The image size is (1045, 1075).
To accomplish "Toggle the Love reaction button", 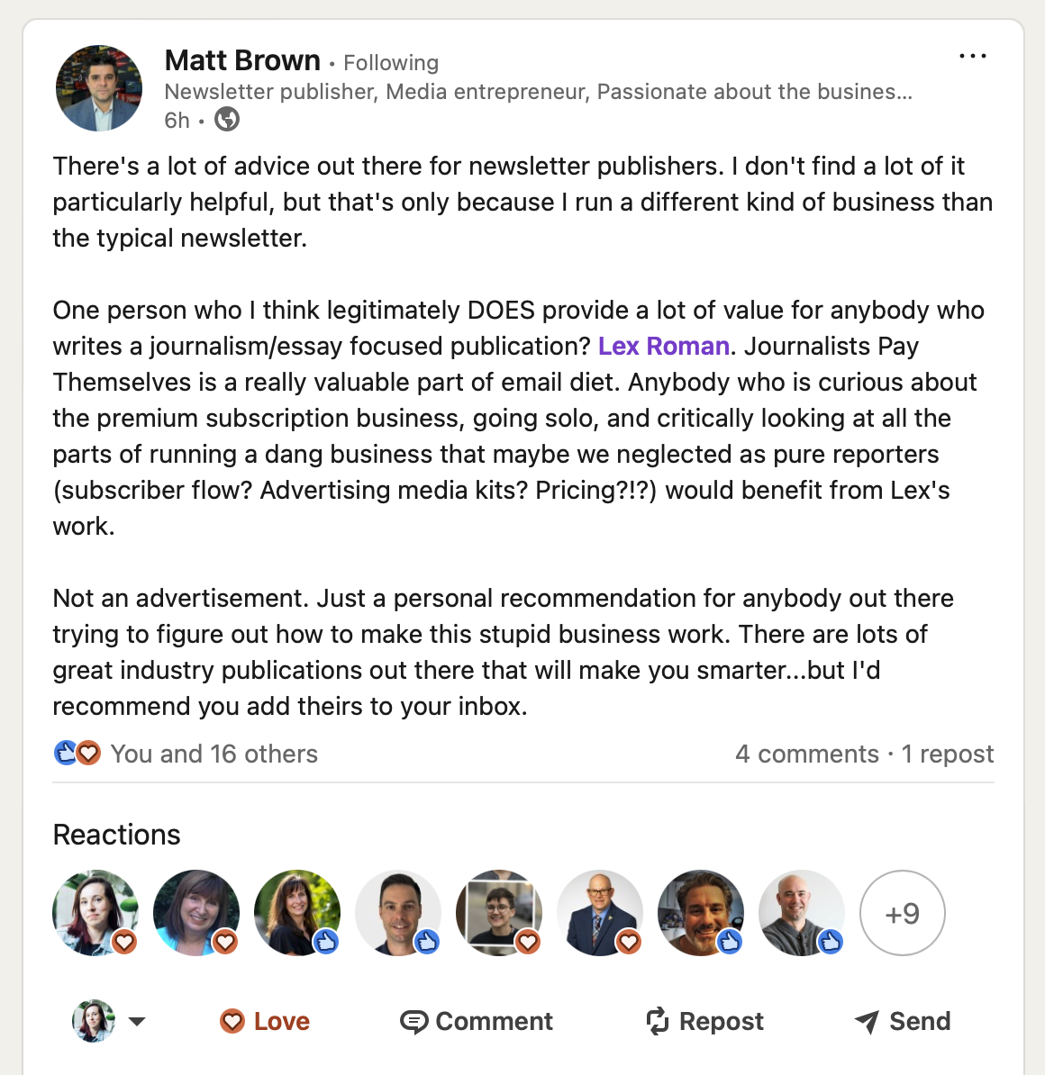I will 265,1022.
